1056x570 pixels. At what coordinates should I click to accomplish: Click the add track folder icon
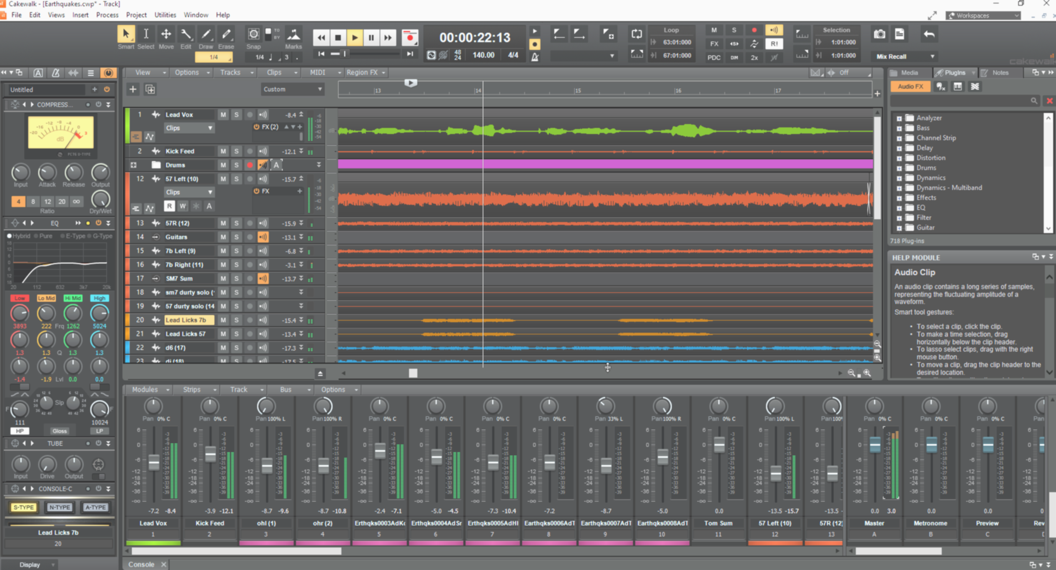click(150, 89)
